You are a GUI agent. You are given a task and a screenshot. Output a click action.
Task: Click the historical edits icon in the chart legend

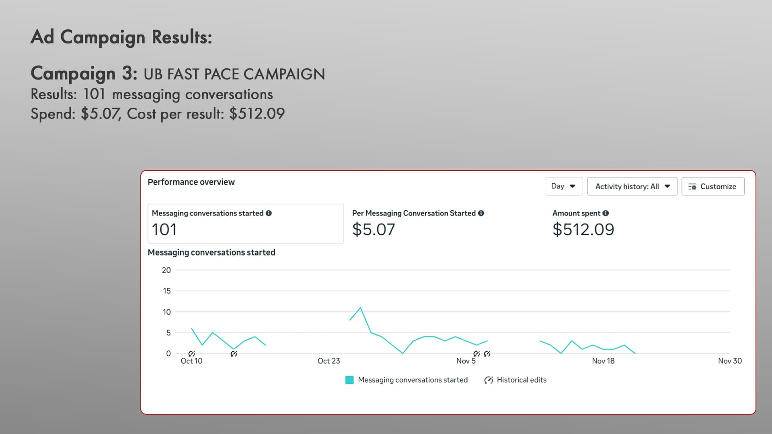click(x=488, y=380)
